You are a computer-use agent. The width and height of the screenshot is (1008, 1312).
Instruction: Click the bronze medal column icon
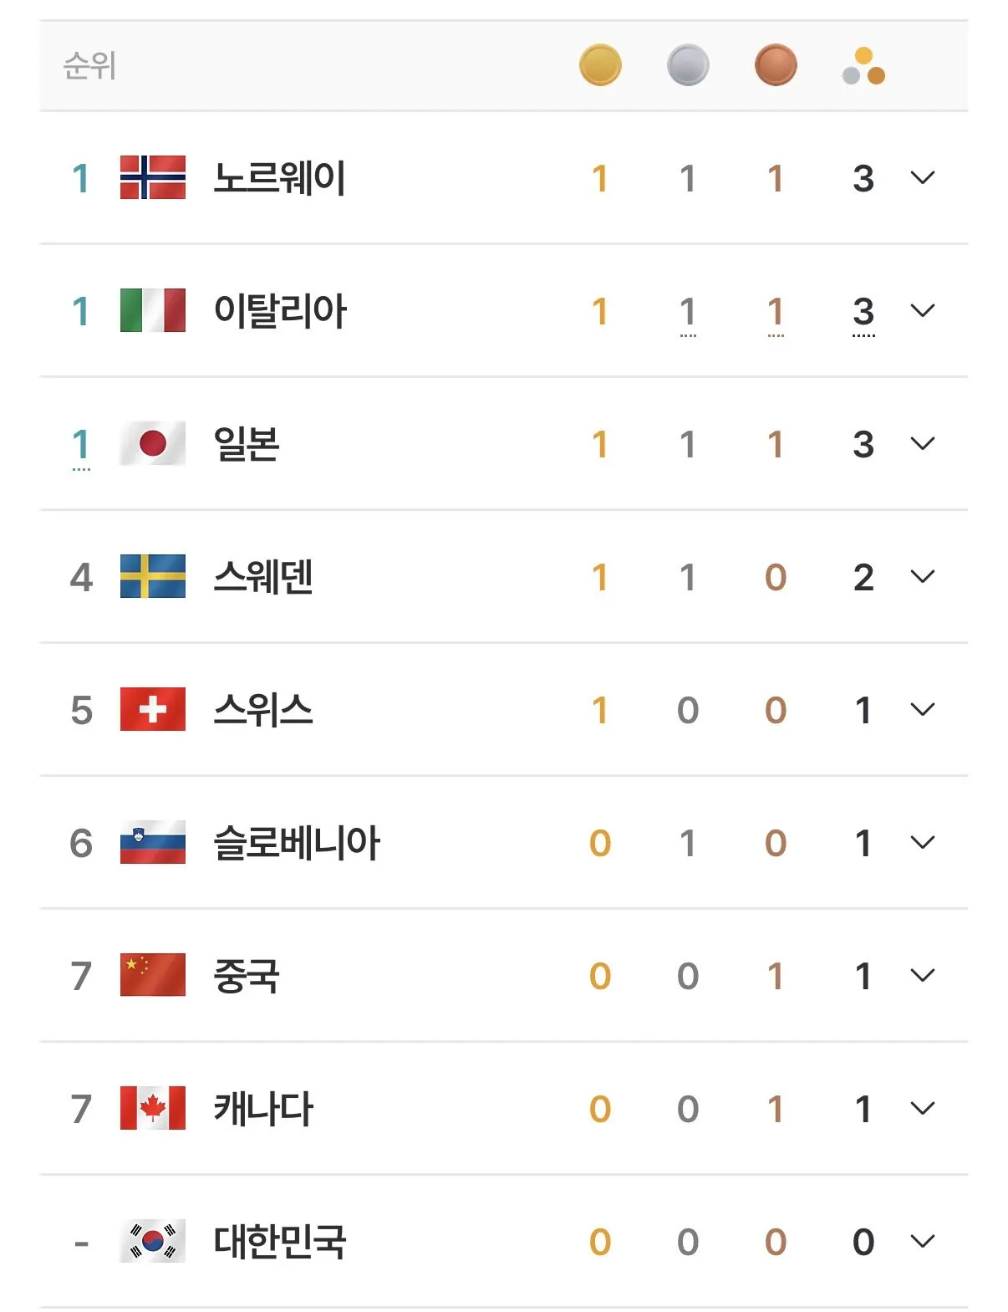click(776, 65)
